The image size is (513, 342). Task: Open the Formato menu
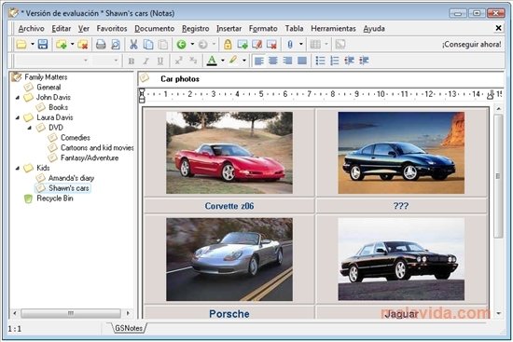point(263,29)
